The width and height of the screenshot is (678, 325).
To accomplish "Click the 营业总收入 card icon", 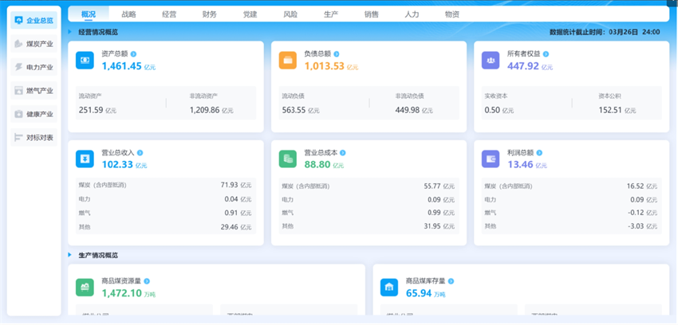I will pyautogui.click(x=85, y=159).
